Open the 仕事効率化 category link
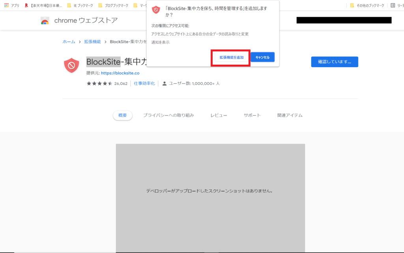The width and height of the screenshot is (404, 253). (144, 83)
